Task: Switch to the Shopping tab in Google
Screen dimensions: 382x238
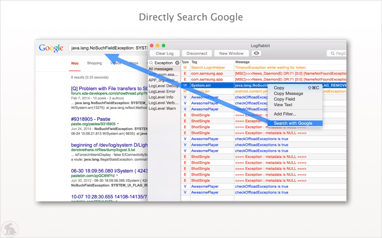Action: [x=94, y=63]
